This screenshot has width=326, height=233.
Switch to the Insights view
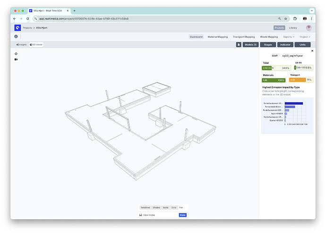point(21,44)
